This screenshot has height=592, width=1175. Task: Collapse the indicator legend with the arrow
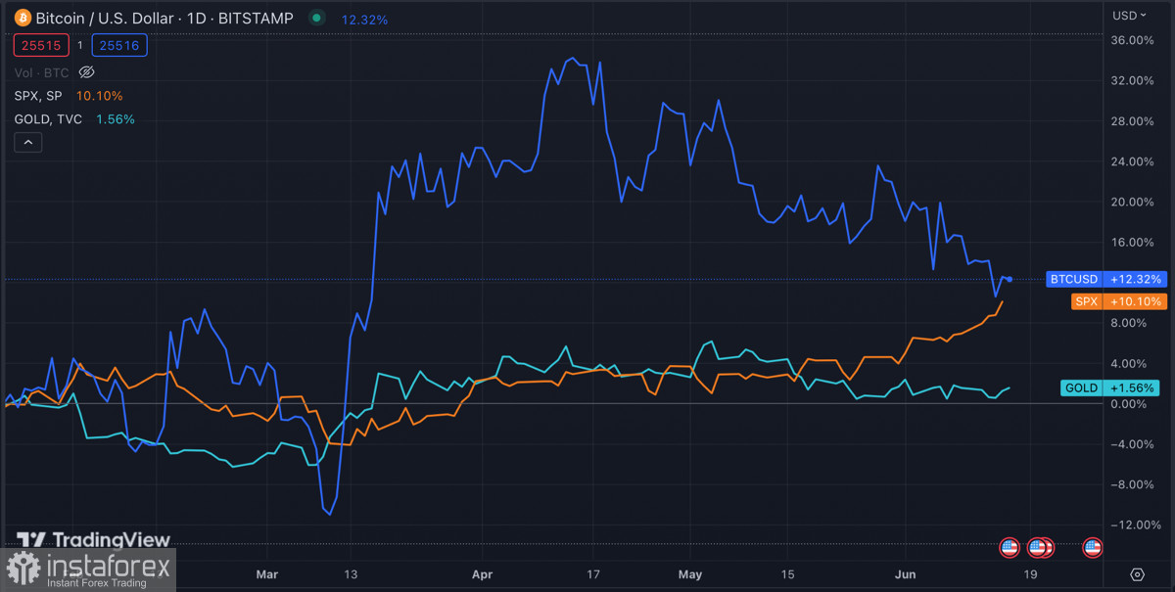28,143
